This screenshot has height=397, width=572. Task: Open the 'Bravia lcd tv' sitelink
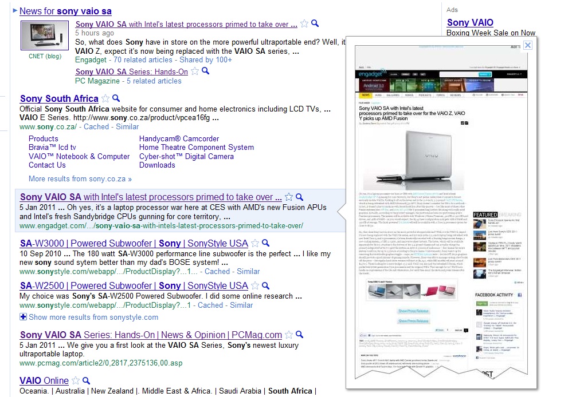coord(52,148)
